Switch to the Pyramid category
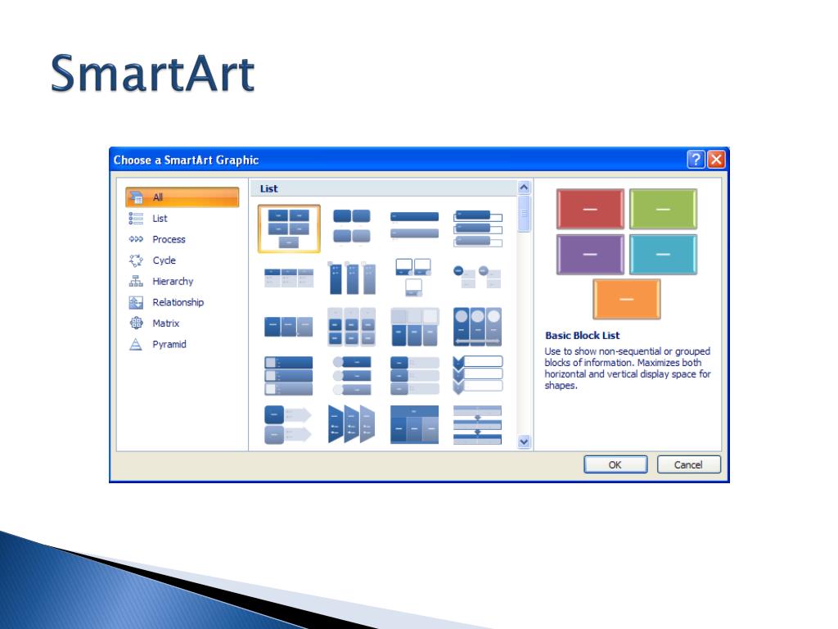This screenshot has height=629, width=838. click(169, 344)
